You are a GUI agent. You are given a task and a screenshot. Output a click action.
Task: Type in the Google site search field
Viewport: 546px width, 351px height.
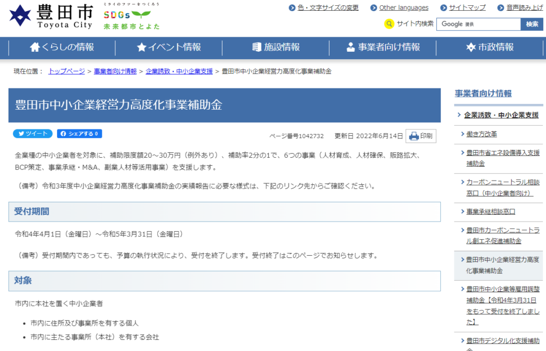[478, 24]
